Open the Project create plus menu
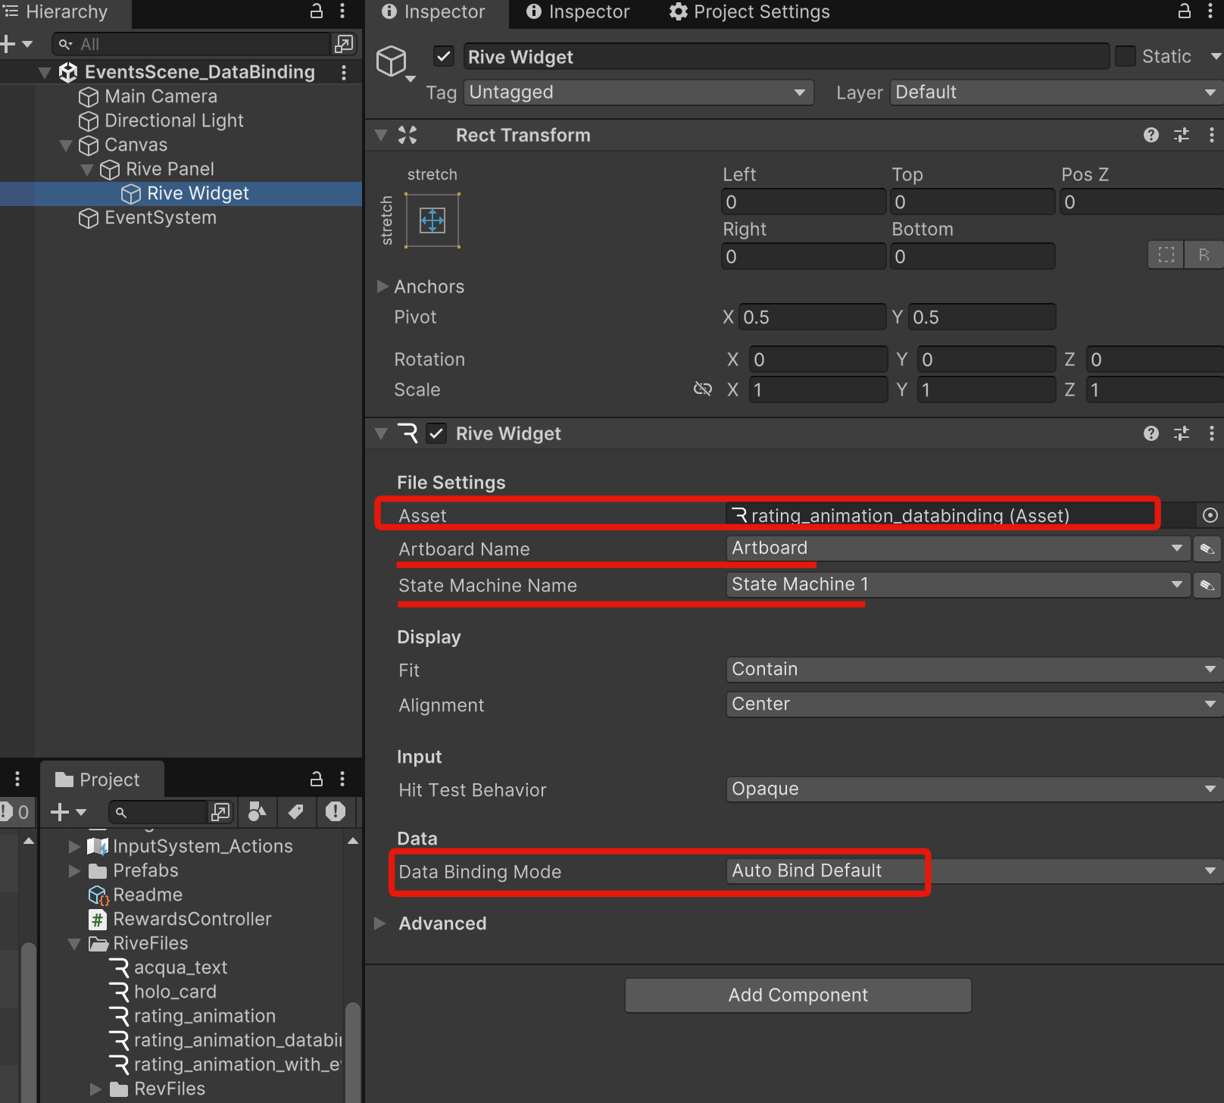1224x1103 pixels. [x=68, y=812]
